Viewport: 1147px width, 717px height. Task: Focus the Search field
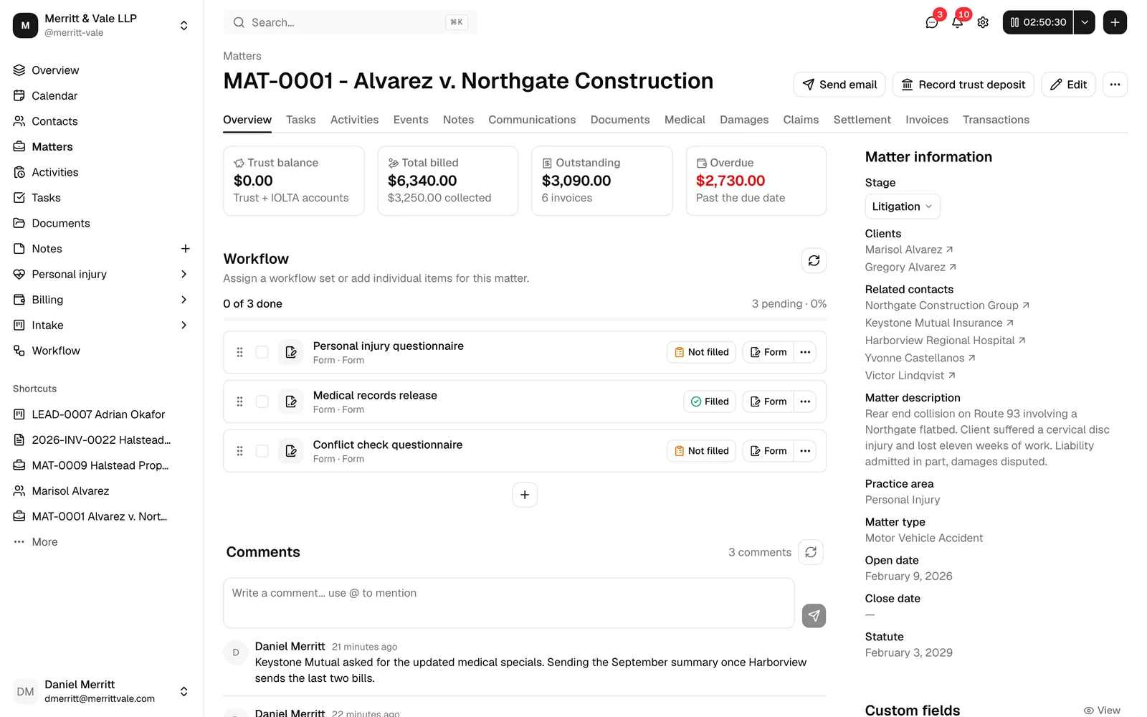click(351, 22)
